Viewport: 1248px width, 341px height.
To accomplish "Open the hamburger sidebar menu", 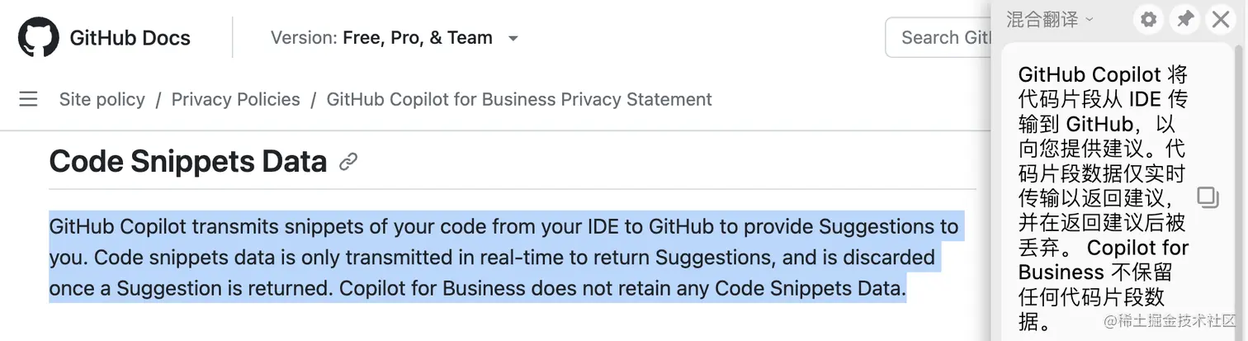I will pyautogui.click(x=28, y=100).
